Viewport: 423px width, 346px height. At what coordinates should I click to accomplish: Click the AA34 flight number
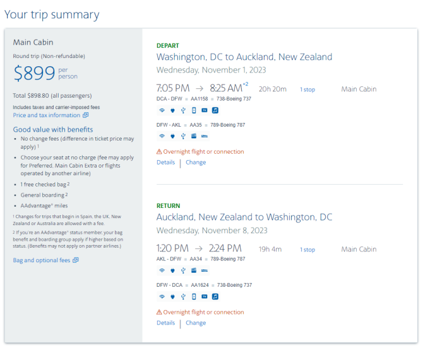tap(196, 259)
